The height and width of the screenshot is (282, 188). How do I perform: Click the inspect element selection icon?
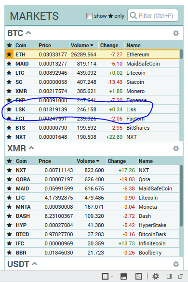(x=139, y=276)
